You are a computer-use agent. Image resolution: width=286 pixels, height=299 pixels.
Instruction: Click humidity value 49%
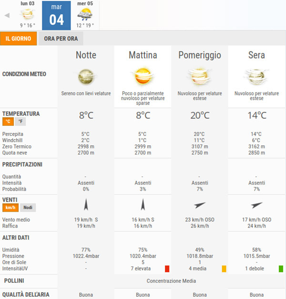click(x=200, y=250)
